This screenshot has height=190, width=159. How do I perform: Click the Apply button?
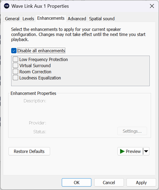[141, 182]
